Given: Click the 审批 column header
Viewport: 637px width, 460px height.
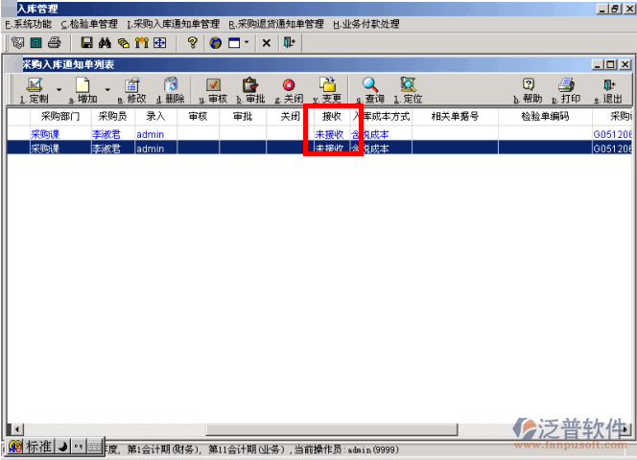Looking at the screenshot, I should (243, 117).
